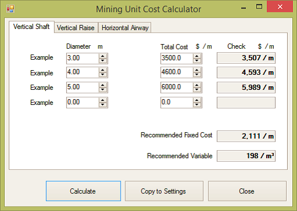Click the check result 4,593 / m

pos(246,72)
